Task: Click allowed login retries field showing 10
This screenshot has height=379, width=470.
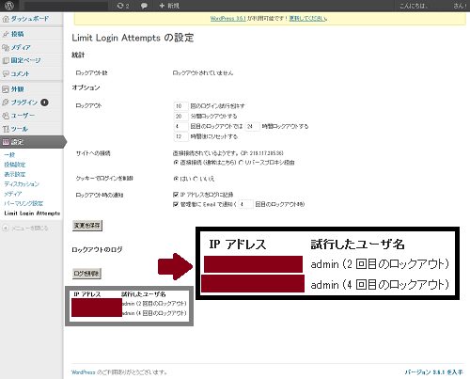Action: coord(180,106)
